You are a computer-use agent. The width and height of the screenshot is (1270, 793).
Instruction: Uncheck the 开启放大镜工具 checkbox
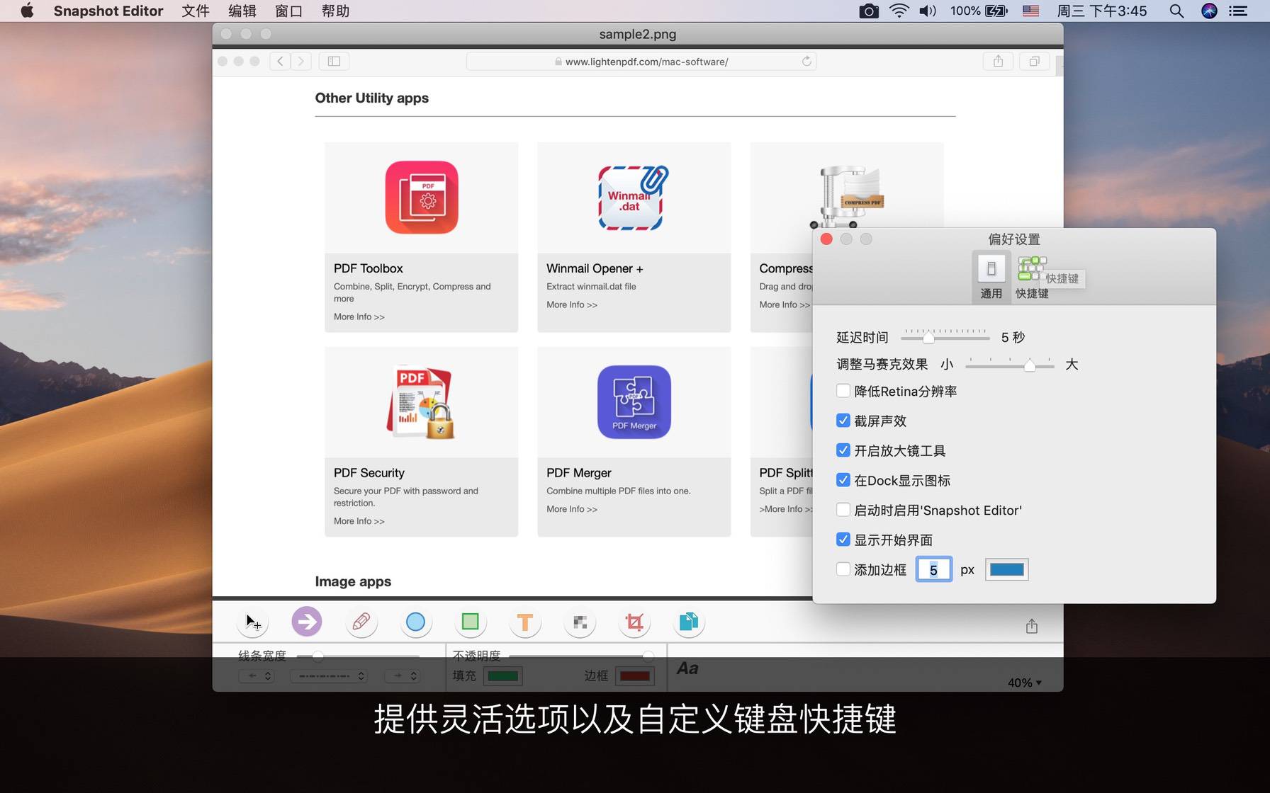coord(843,450)
